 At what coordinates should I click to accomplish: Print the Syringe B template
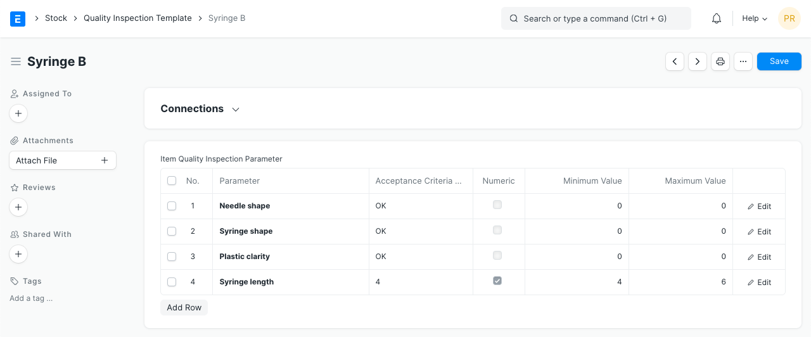(x=720, y=61)
